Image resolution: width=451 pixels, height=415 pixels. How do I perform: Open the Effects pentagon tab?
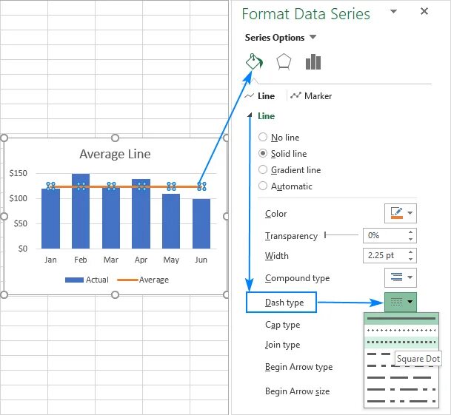pyautogui.click(x=284, y=62)
